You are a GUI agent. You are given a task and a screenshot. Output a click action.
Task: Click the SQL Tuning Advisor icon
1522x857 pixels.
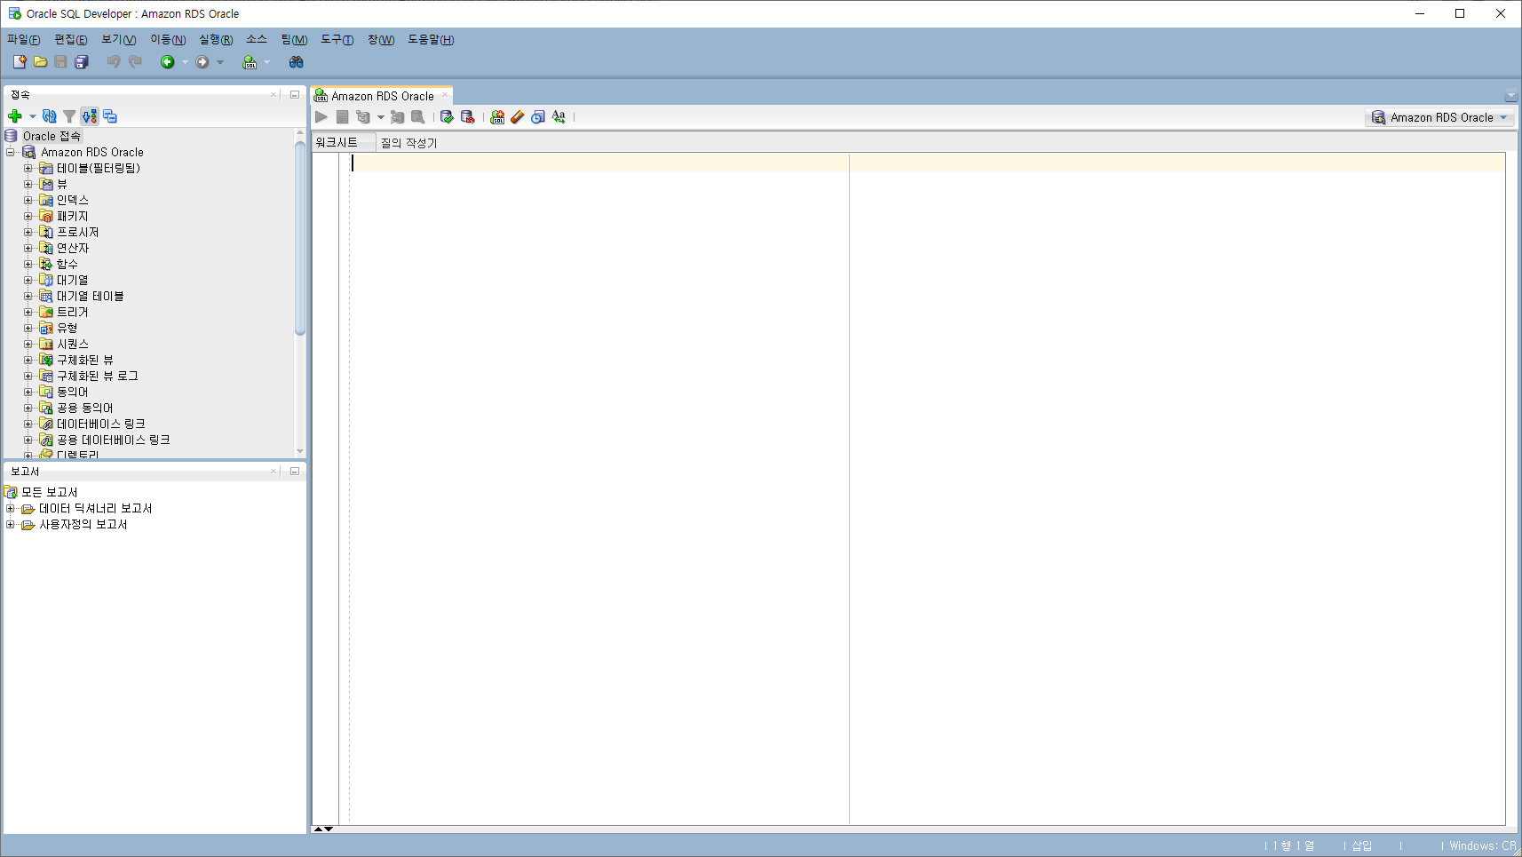[x=417, y=117]
